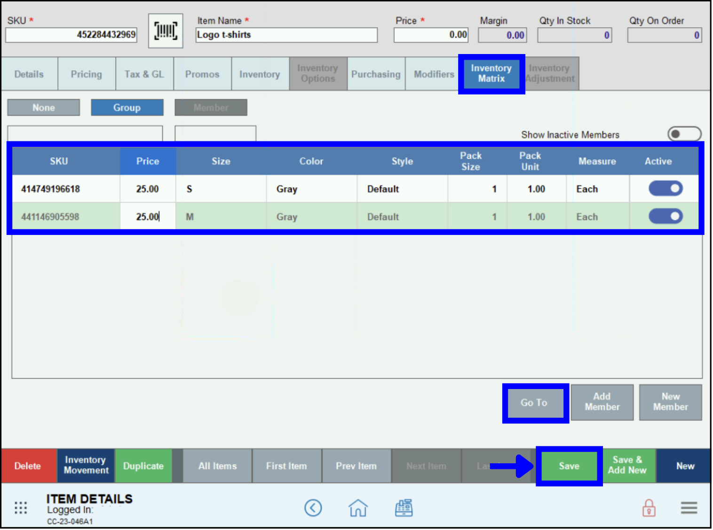The image size is (713, 530).
Task: Switch to the Pricing tab
Action: pyautogui.click(x=87, y=74)
